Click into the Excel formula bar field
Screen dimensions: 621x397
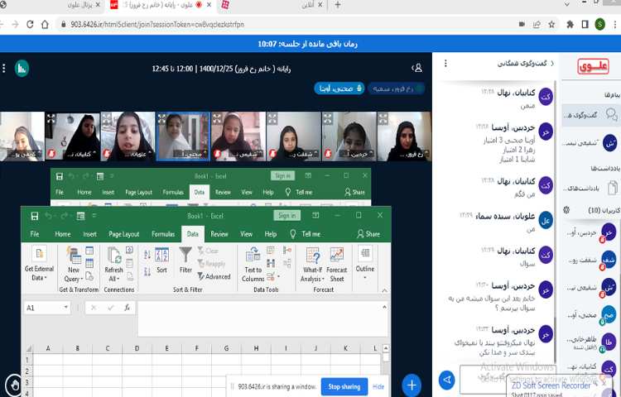259,318
